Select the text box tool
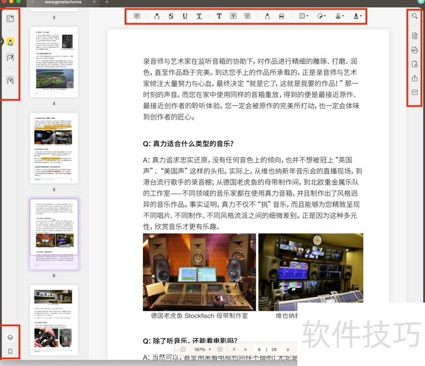The image size is (425, 366). coord(233,16)
